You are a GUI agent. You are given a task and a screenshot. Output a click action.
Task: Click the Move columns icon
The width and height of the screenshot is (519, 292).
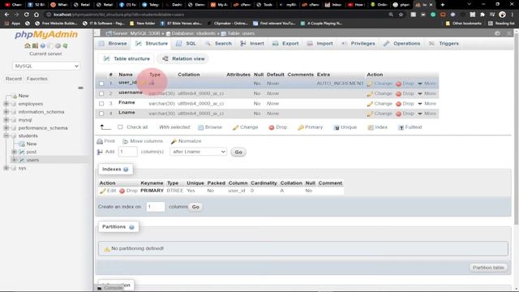125,141
